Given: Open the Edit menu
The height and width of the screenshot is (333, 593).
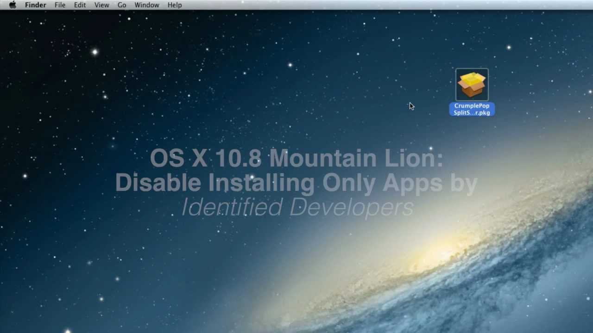Looking at the screenshot, I should 80,5.
